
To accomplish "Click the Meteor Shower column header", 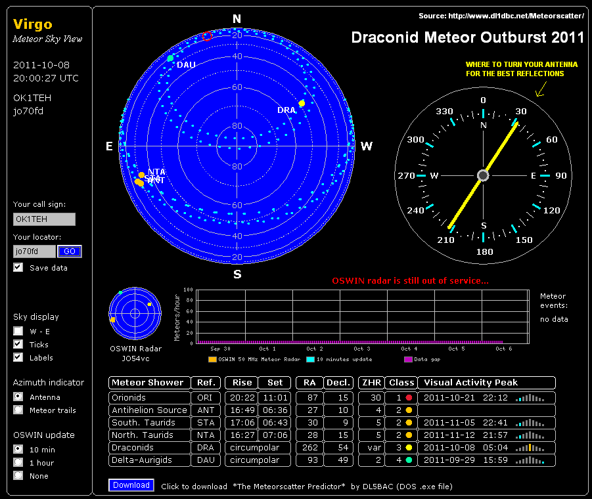I will click(150, 382).
